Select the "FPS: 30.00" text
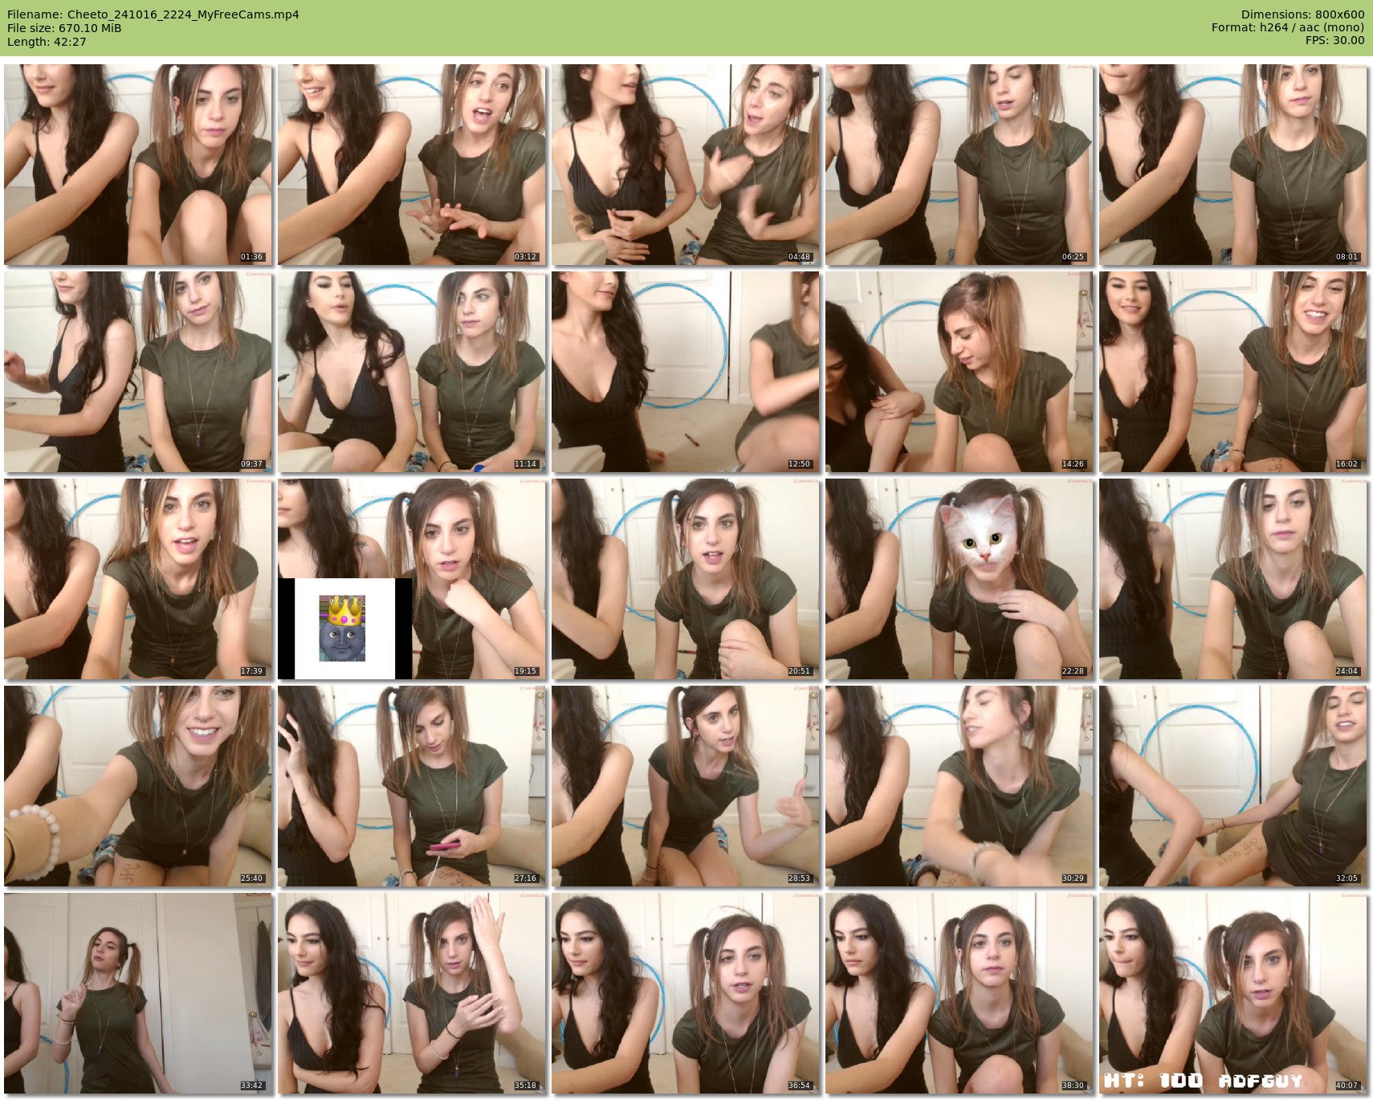1373x1100 pixels. click(x=1334, y=40)
